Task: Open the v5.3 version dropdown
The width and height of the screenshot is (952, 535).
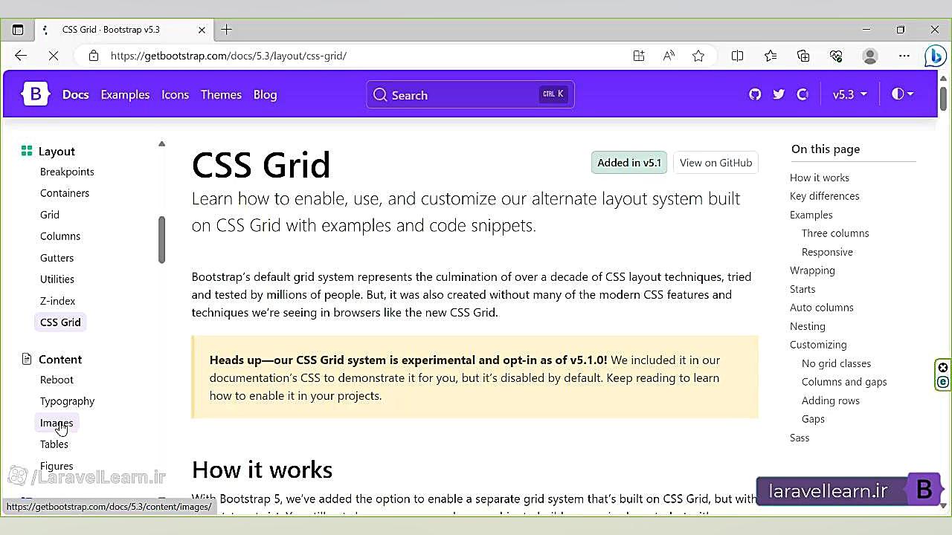Action: click(849, 94)
